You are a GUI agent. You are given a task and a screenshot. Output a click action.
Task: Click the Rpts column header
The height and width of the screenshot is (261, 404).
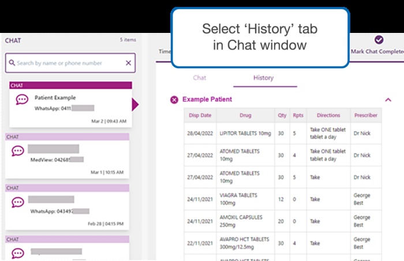pyautogui.click(x=298, y=115)
